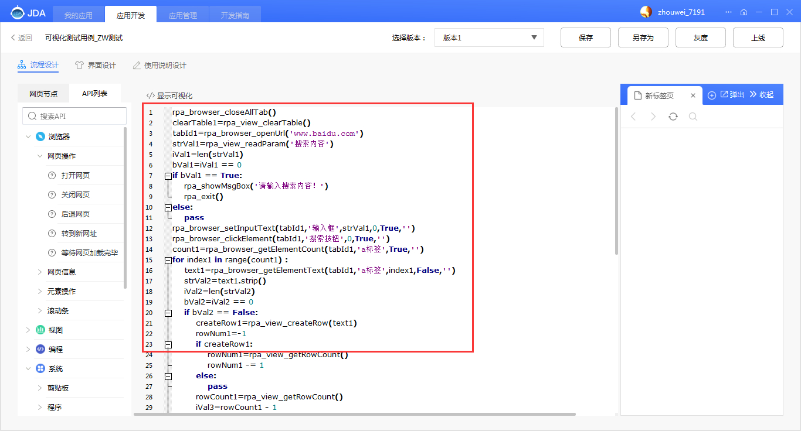Expand the 程序 tree node
Screen dimensions: 801x431
[x=40, y=407]
